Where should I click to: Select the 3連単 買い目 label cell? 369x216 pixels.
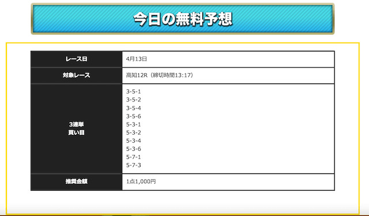76,128
